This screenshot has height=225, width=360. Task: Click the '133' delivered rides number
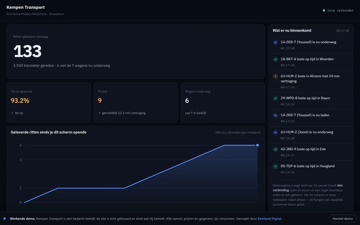click(x=28, y=51)
